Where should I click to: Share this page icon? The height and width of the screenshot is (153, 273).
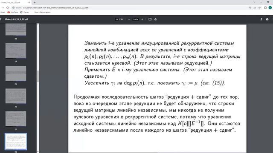pos(255,8)
